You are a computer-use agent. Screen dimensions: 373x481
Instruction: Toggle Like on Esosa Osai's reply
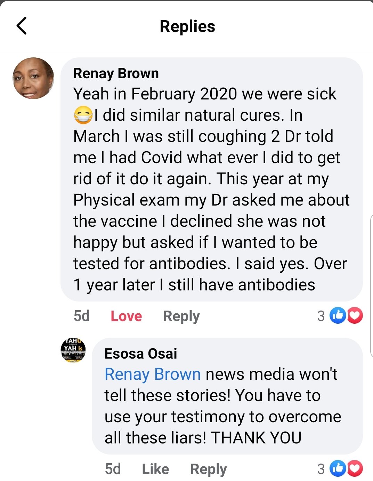(155, 469)
